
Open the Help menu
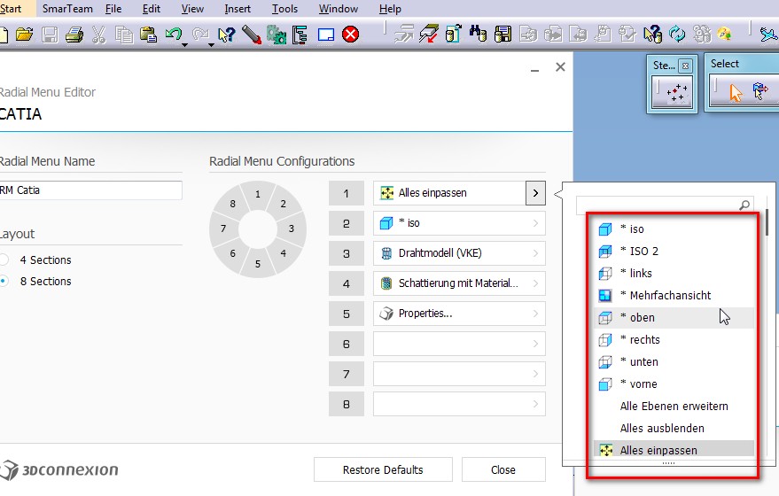pos(390,9)
